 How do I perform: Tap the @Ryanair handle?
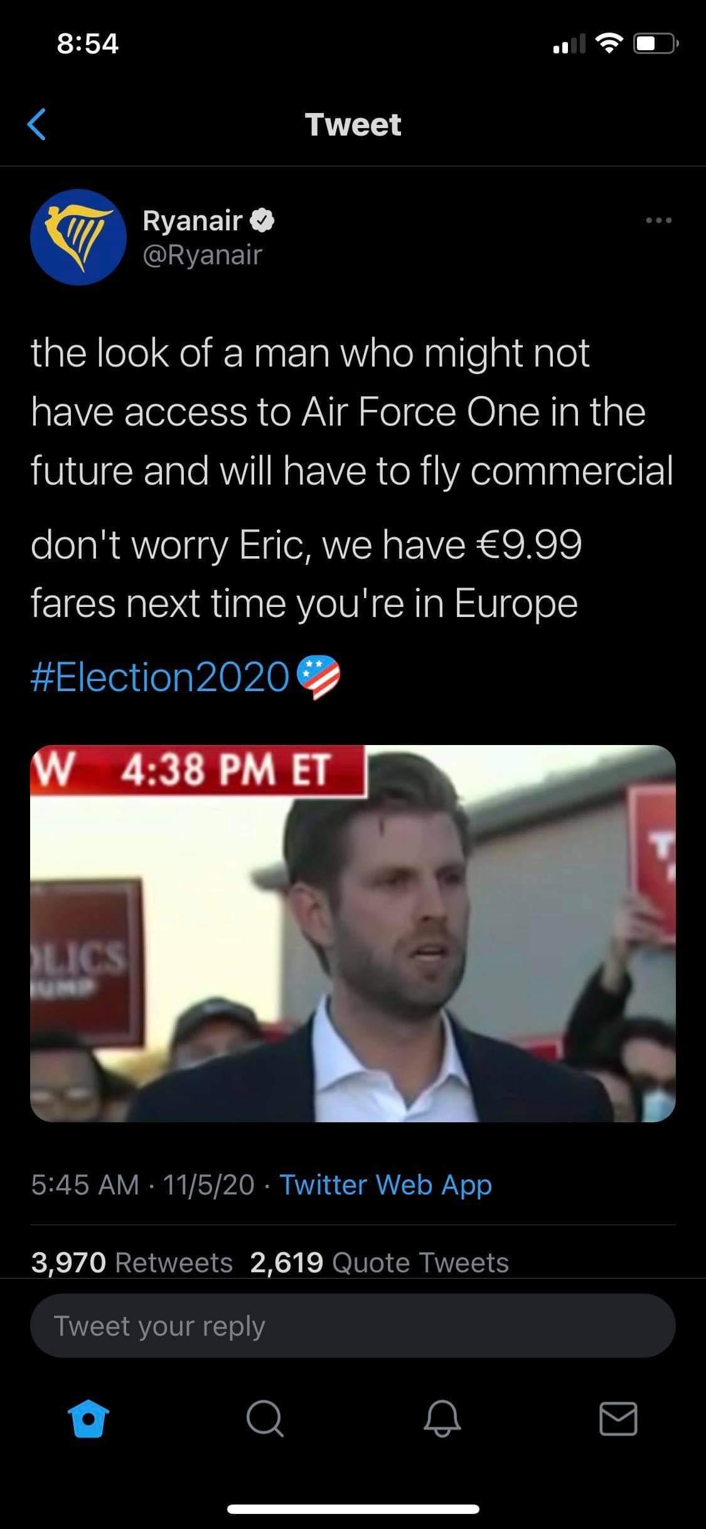pyautogui.click(x=202, y=255)
